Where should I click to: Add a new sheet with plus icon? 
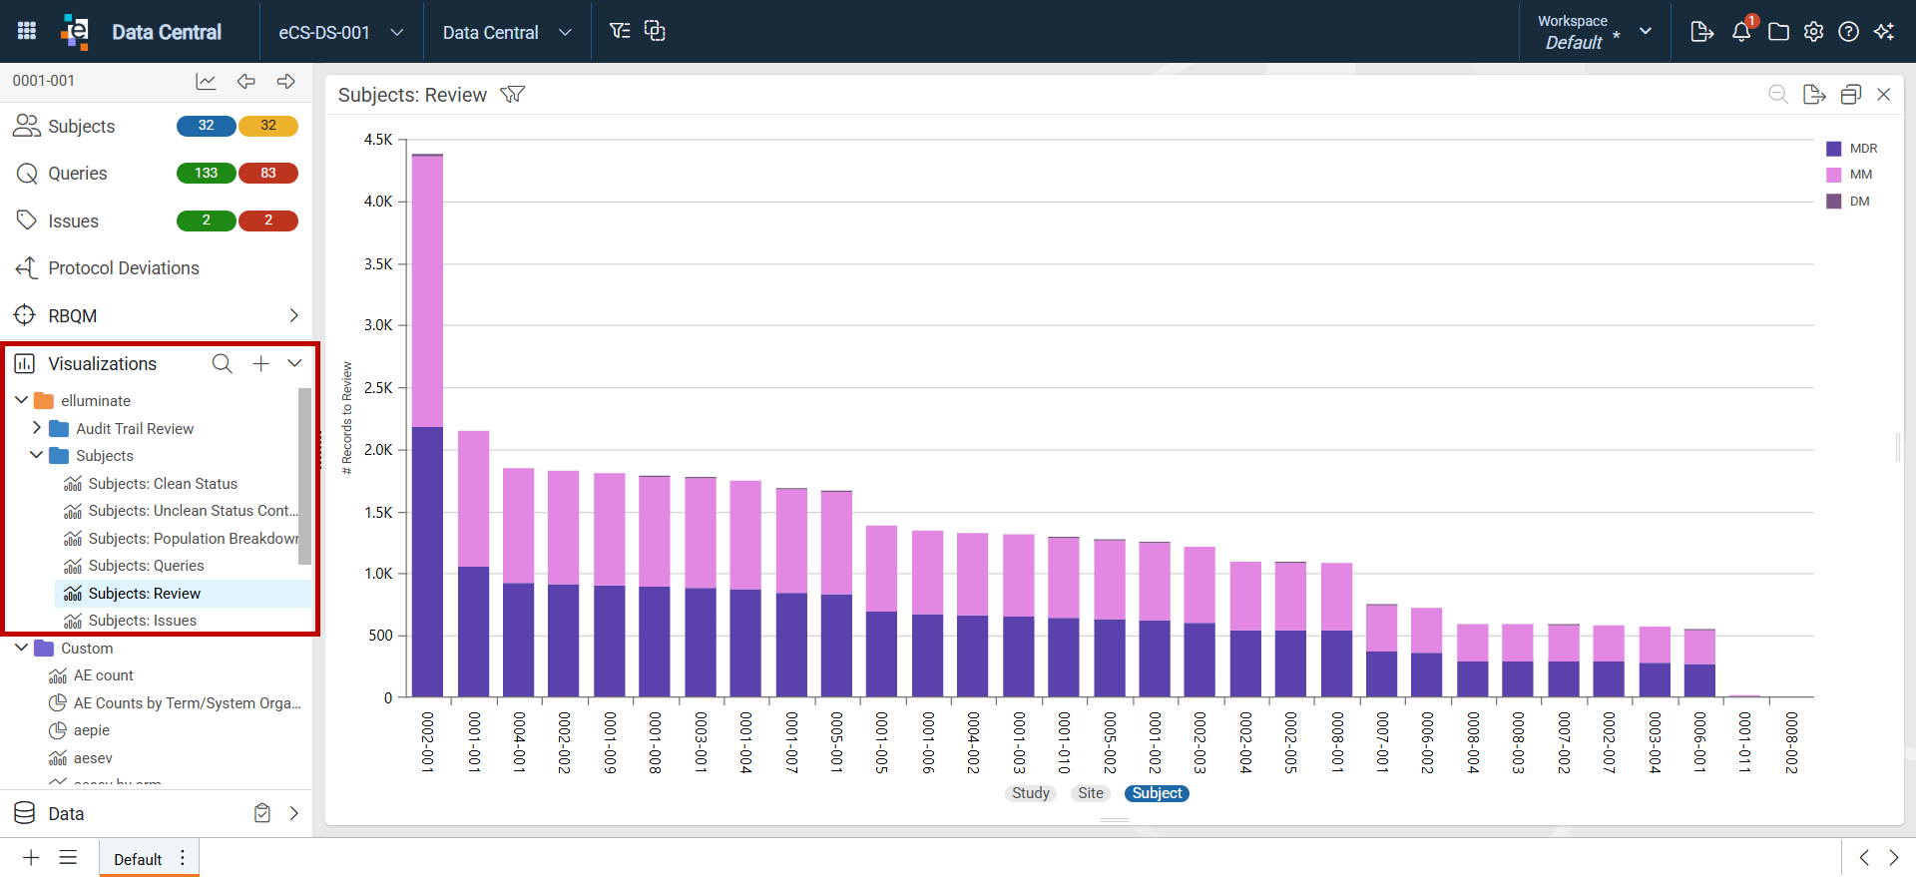tap(31, 857)
